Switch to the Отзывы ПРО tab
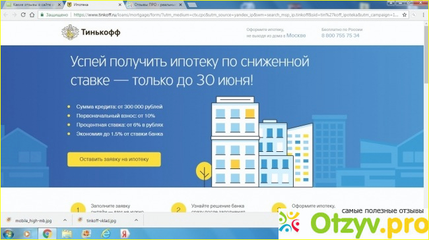The width and height of the screenshot is (429, 240). (155, 5)
